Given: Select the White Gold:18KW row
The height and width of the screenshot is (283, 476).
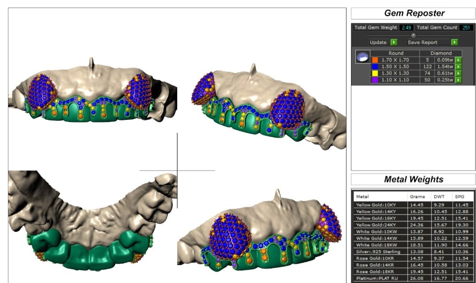Looking at the screenshot, I should (413, 245).
